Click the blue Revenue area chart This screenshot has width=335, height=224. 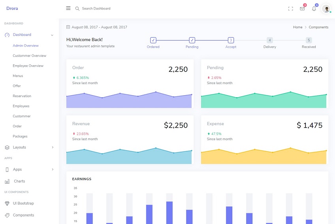coord(129,156)
